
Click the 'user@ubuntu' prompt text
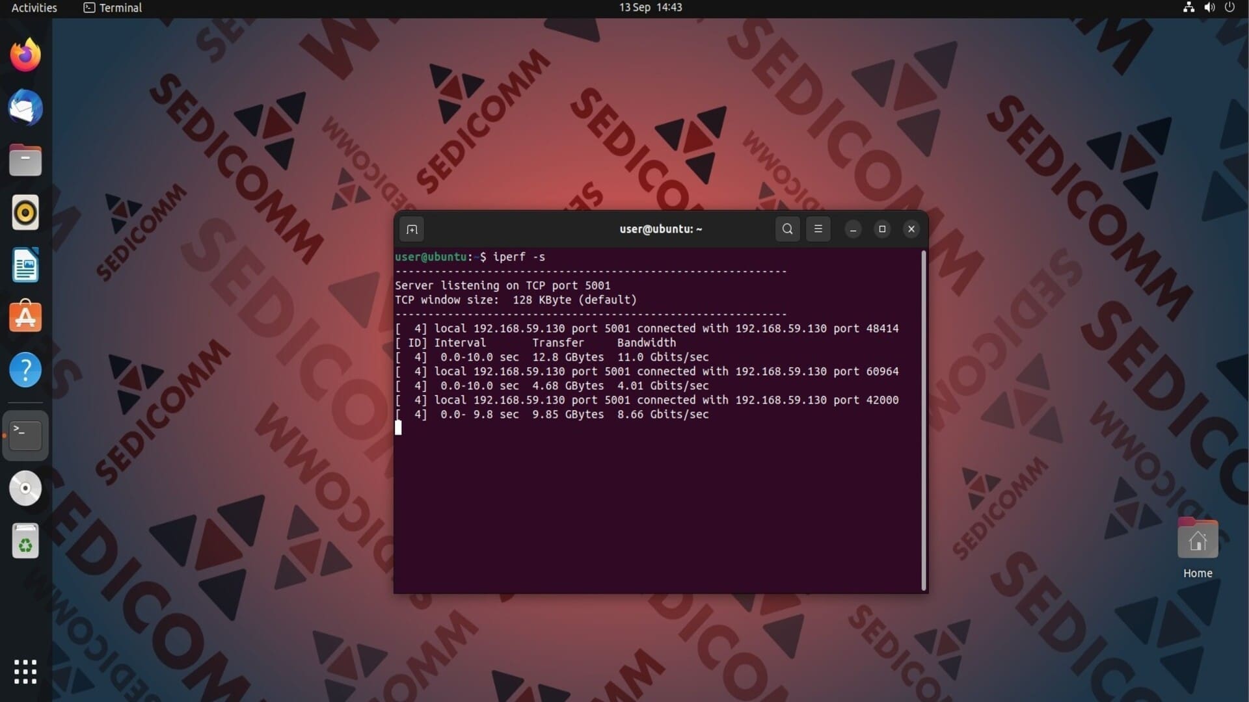point(431,257)
